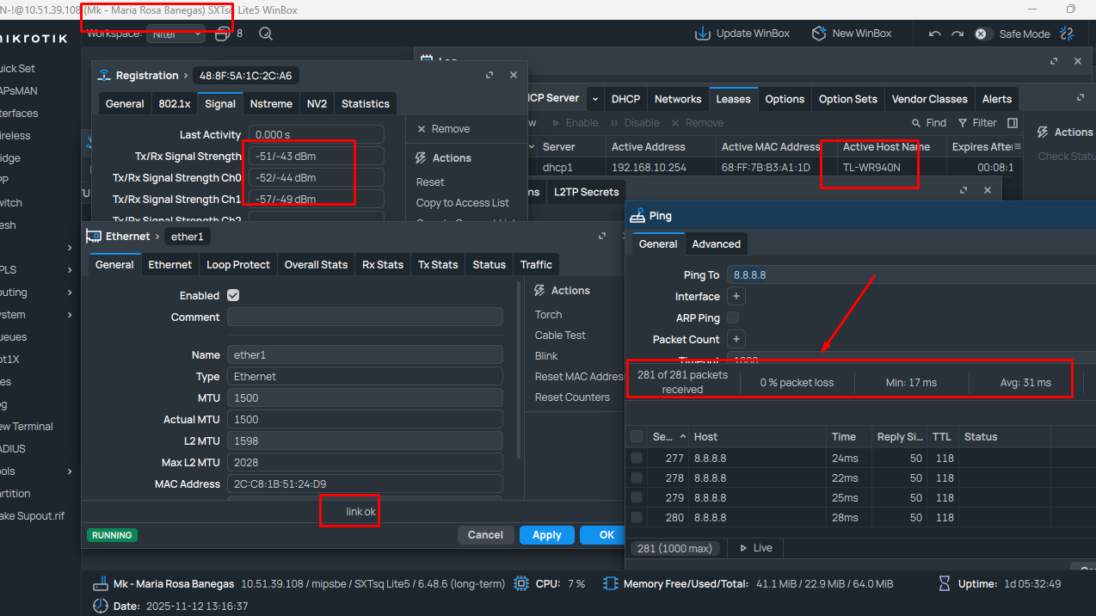Click the Find icon in DHCP Leases
The width and height of the screenshot is (1096, 616).
point(916,123)
